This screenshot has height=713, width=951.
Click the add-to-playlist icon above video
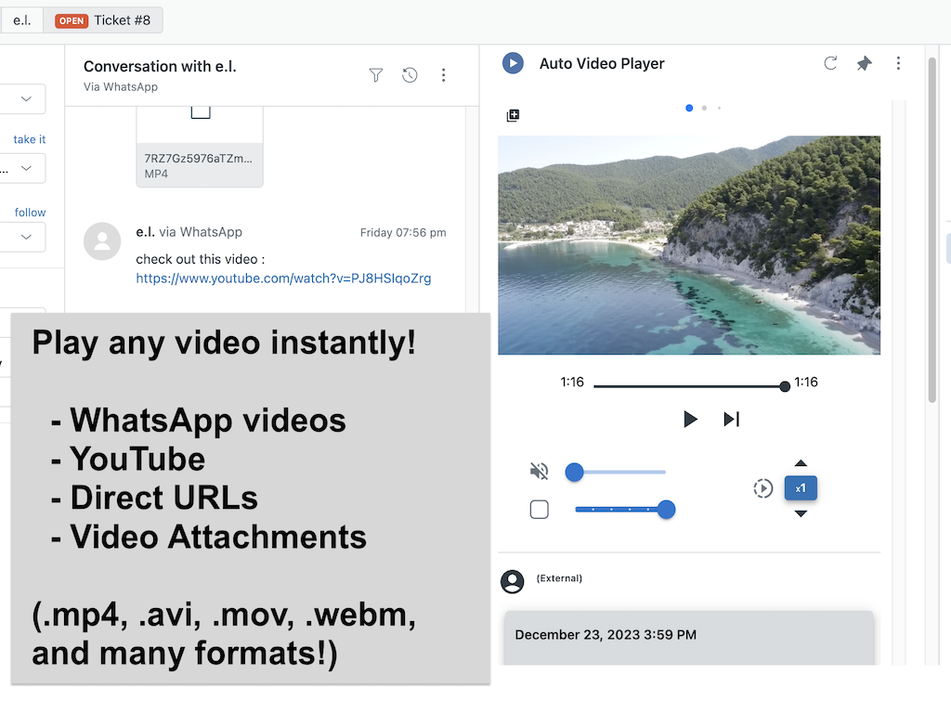[x=513, y=115]
